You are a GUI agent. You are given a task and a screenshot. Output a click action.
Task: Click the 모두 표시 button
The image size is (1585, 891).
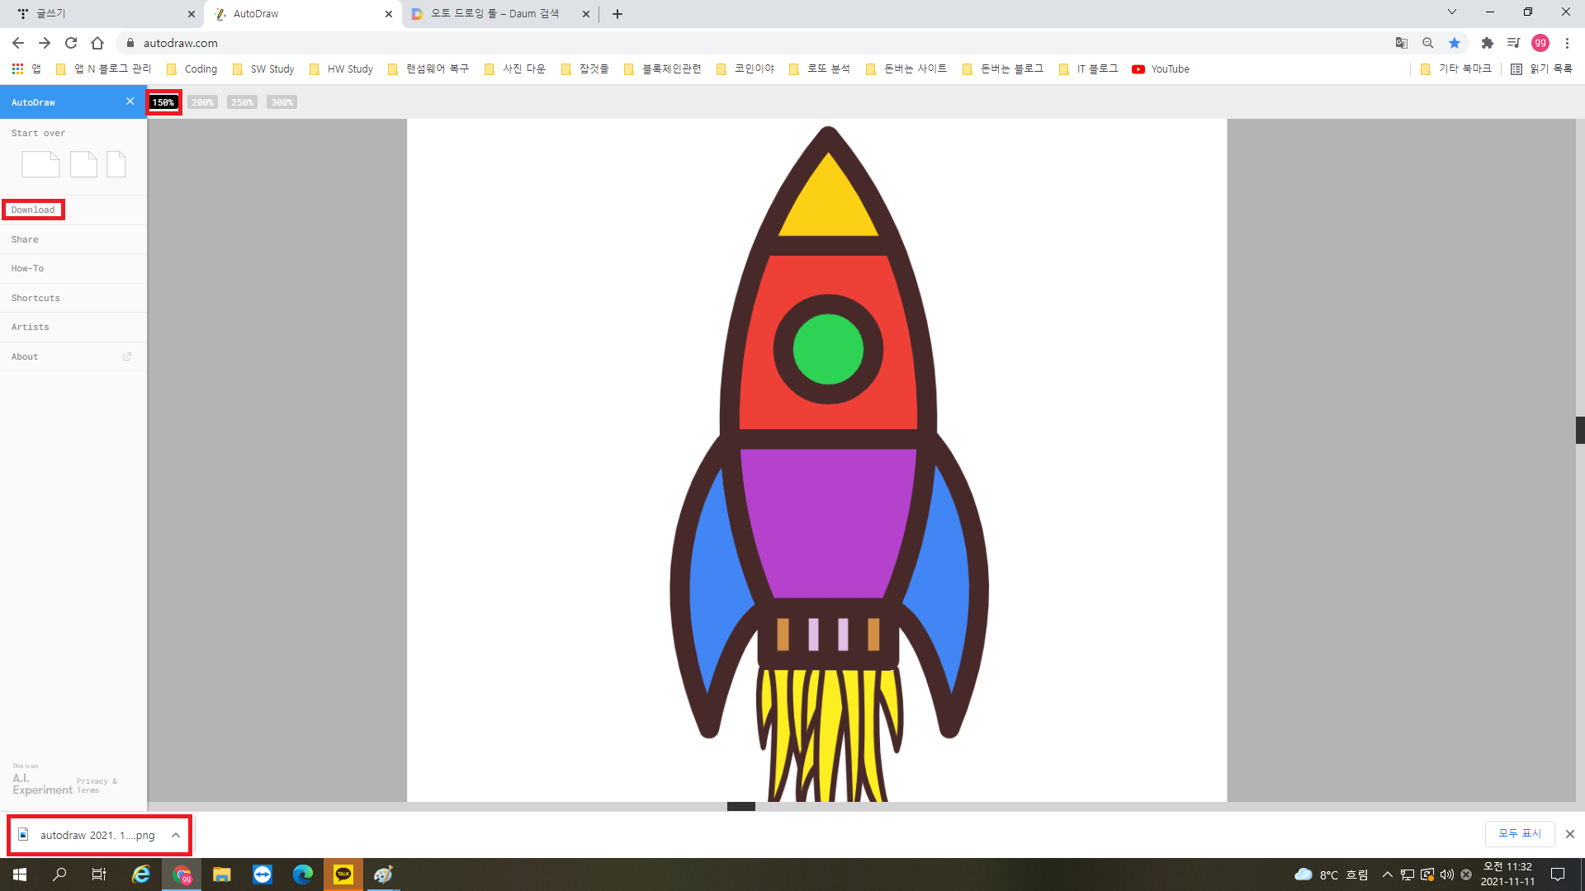coord(1519,833)
